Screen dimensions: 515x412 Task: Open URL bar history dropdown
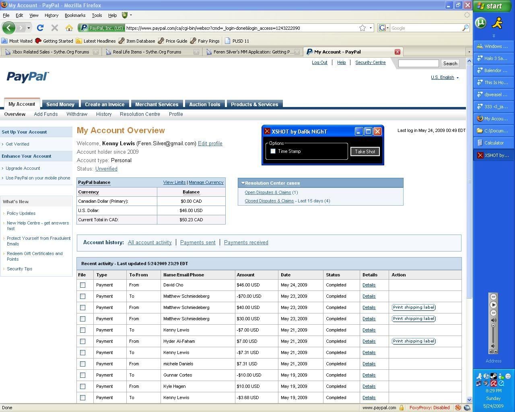(371, 28)
